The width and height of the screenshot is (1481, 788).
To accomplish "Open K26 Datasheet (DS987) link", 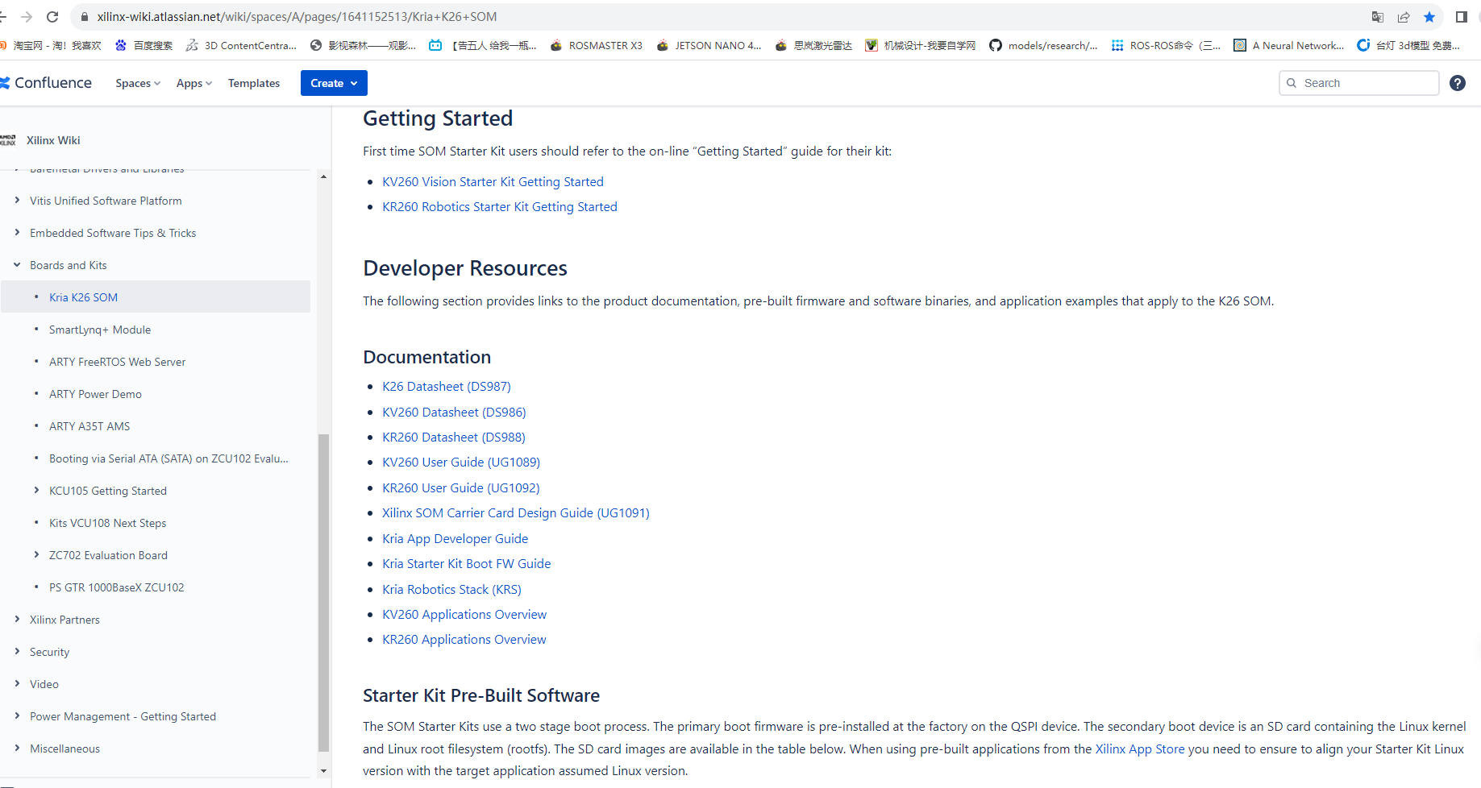I will pyautogui.click(x=447, y=387).
